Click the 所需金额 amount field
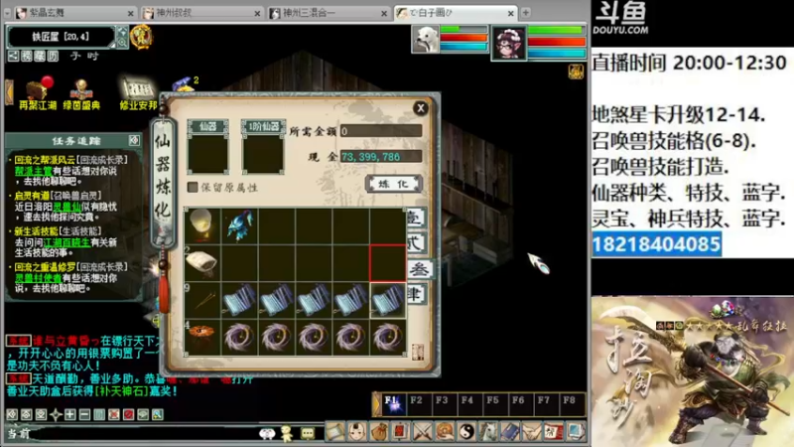This screenshot has width=794, height=447. (381, 131)
